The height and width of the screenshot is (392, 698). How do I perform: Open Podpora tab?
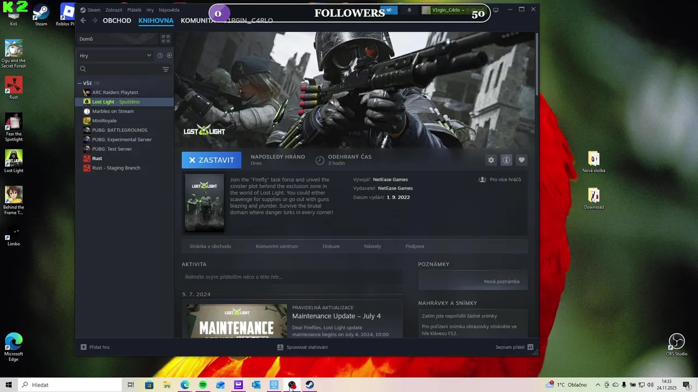tap(414, 246)
